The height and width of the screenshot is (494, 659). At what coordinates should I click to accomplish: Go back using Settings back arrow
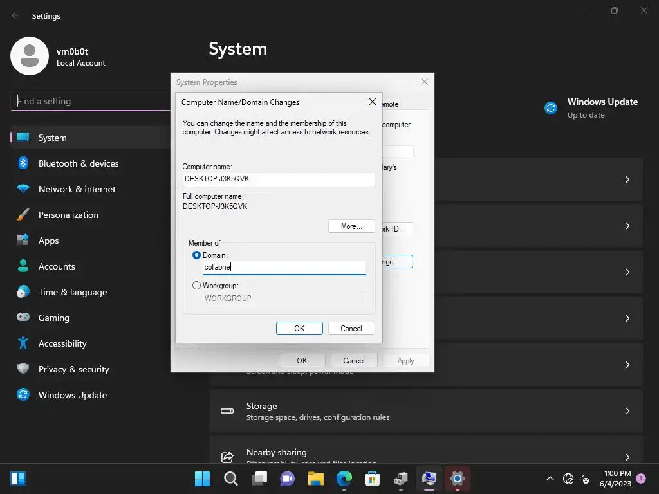[15, 15]
